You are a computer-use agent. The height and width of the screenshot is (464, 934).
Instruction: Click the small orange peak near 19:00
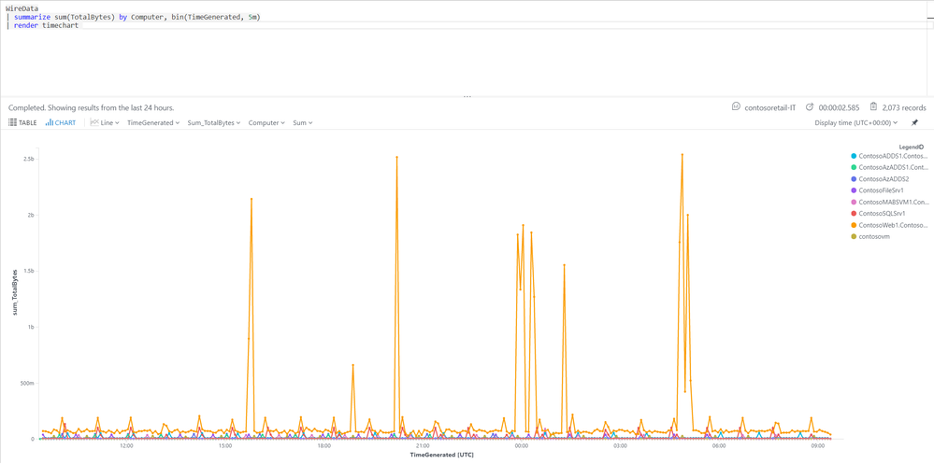click(x=352, y=365)
